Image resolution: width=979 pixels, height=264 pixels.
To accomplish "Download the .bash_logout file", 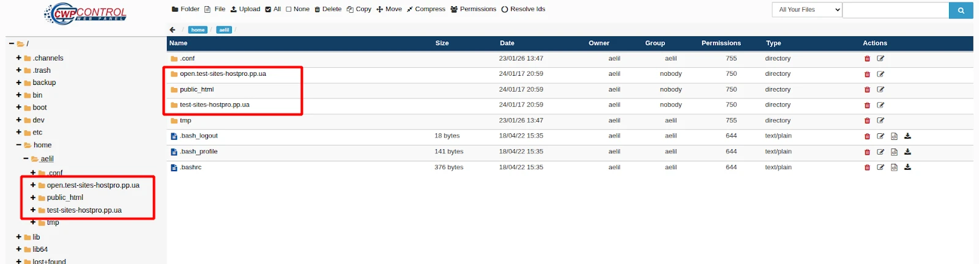I will coord(907,136).
